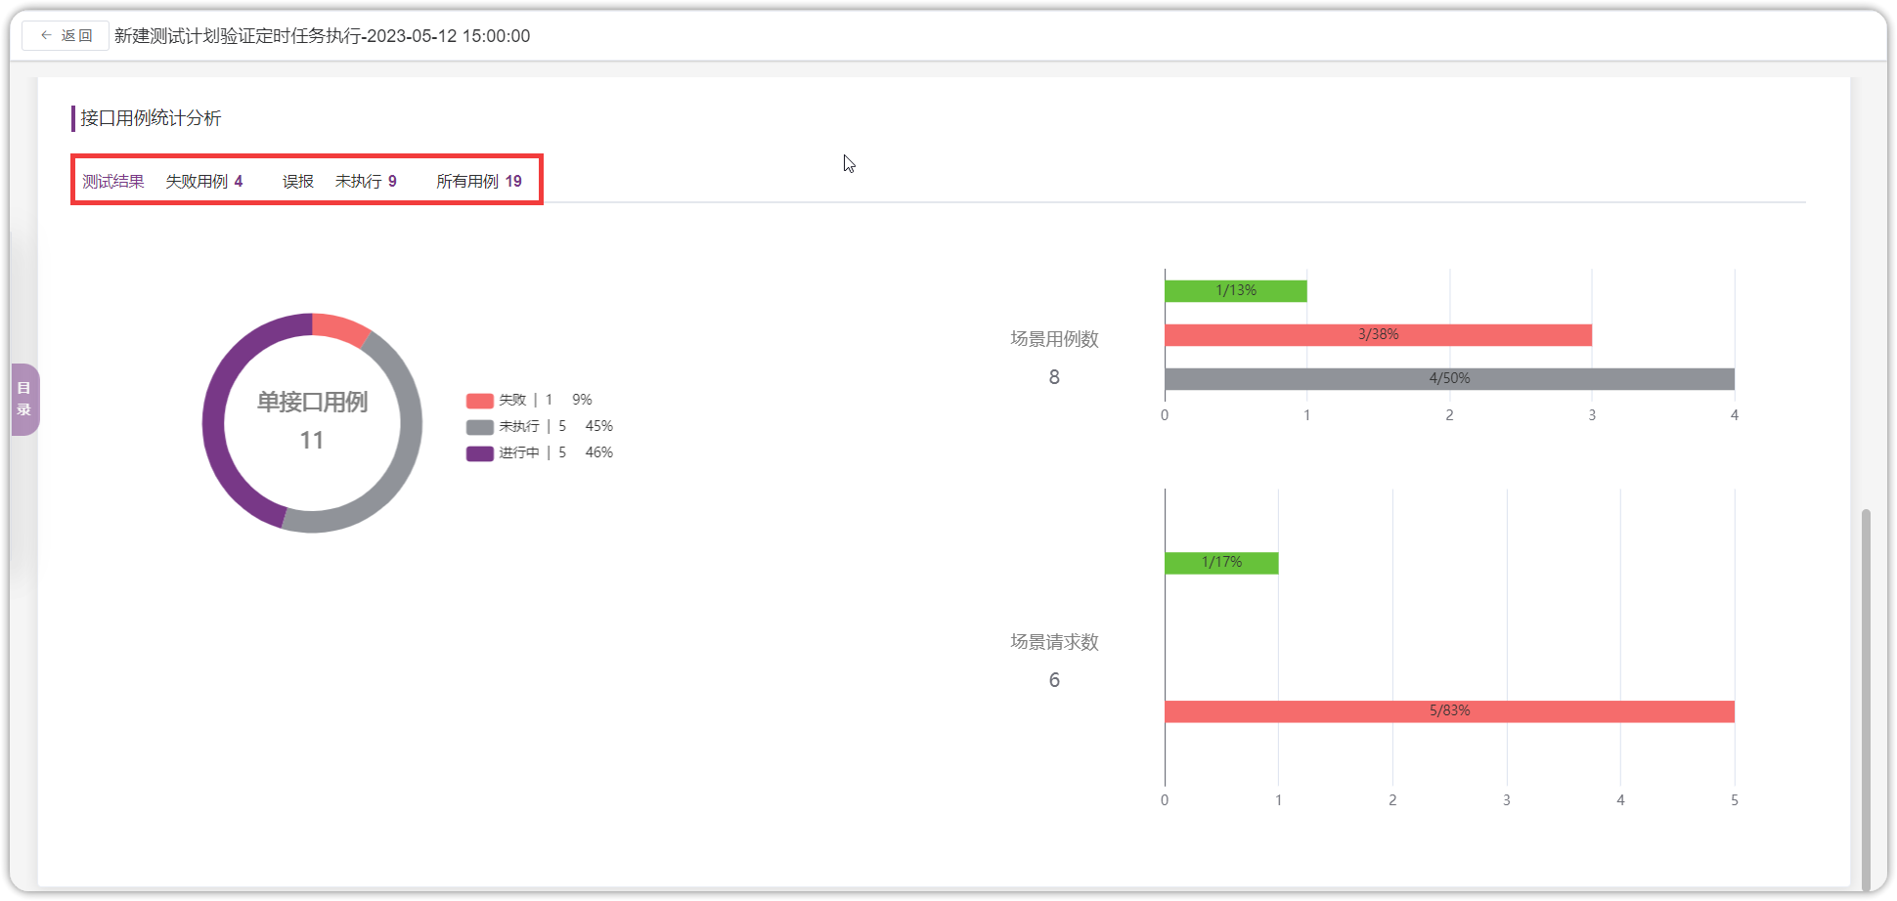Click the number 11 in the donut
Image resolution: width=1897 pixels, height=901 pixels.
point(311,441)
